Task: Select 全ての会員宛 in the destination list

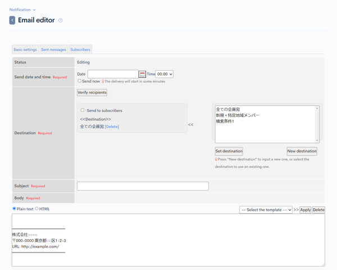Action: 228,109
